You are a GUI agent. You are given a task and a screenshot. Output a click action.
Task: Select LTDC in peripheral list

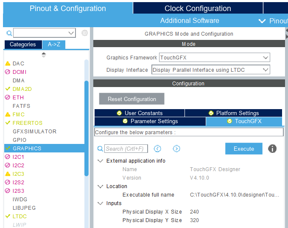coord(20,216)
